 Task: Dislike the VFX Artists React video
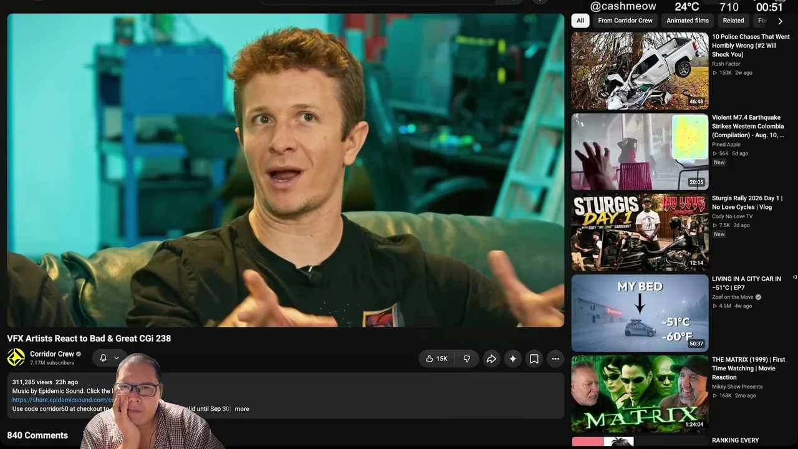pyautogui.click(x=467, y=359)
